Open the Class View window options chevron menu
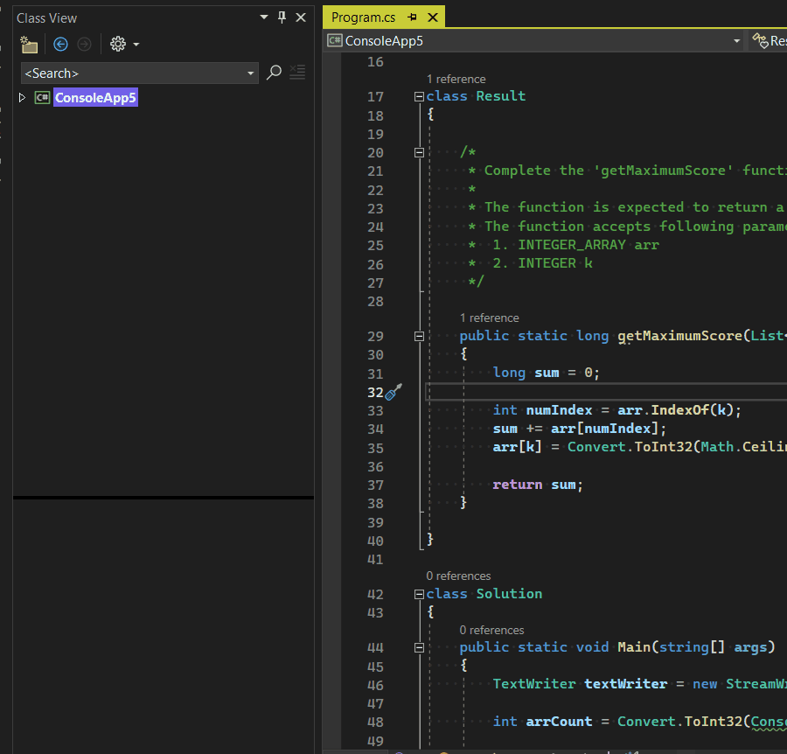This screenshot has width=787, height=754. (x=263, y=17)
